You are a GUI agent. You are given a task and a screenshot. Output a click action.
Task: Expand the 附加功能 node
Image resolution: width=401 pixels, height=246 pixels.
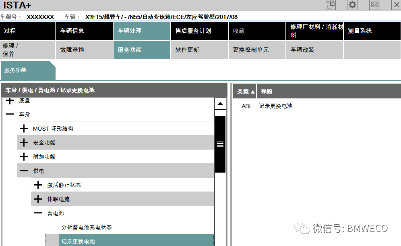point(24,156)
